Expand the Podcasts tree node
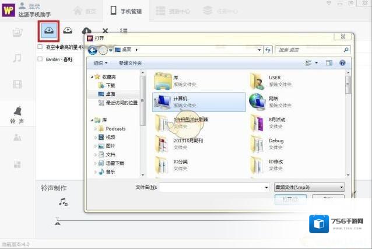Image resolution: width=372 pixels, height=249 pixels. 96,129
